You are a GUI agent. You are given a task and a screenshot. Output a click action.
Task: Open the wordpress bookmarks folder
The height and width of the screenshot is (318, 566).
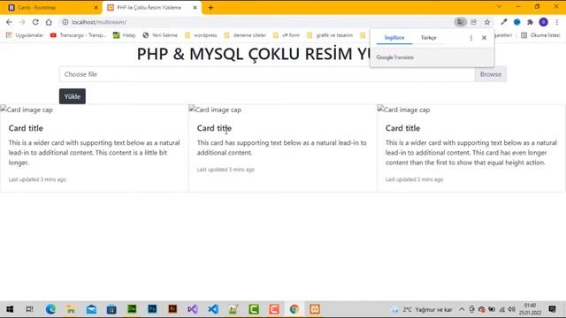point(201,35)
